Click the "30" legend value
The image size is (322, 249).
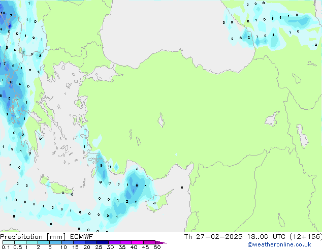click(110, 247)
